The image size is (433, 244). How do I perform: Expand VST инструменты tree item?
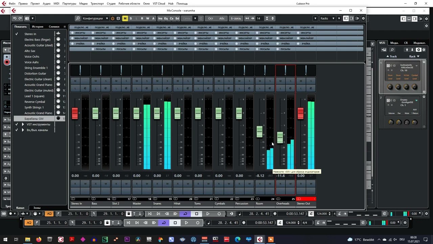23,124
